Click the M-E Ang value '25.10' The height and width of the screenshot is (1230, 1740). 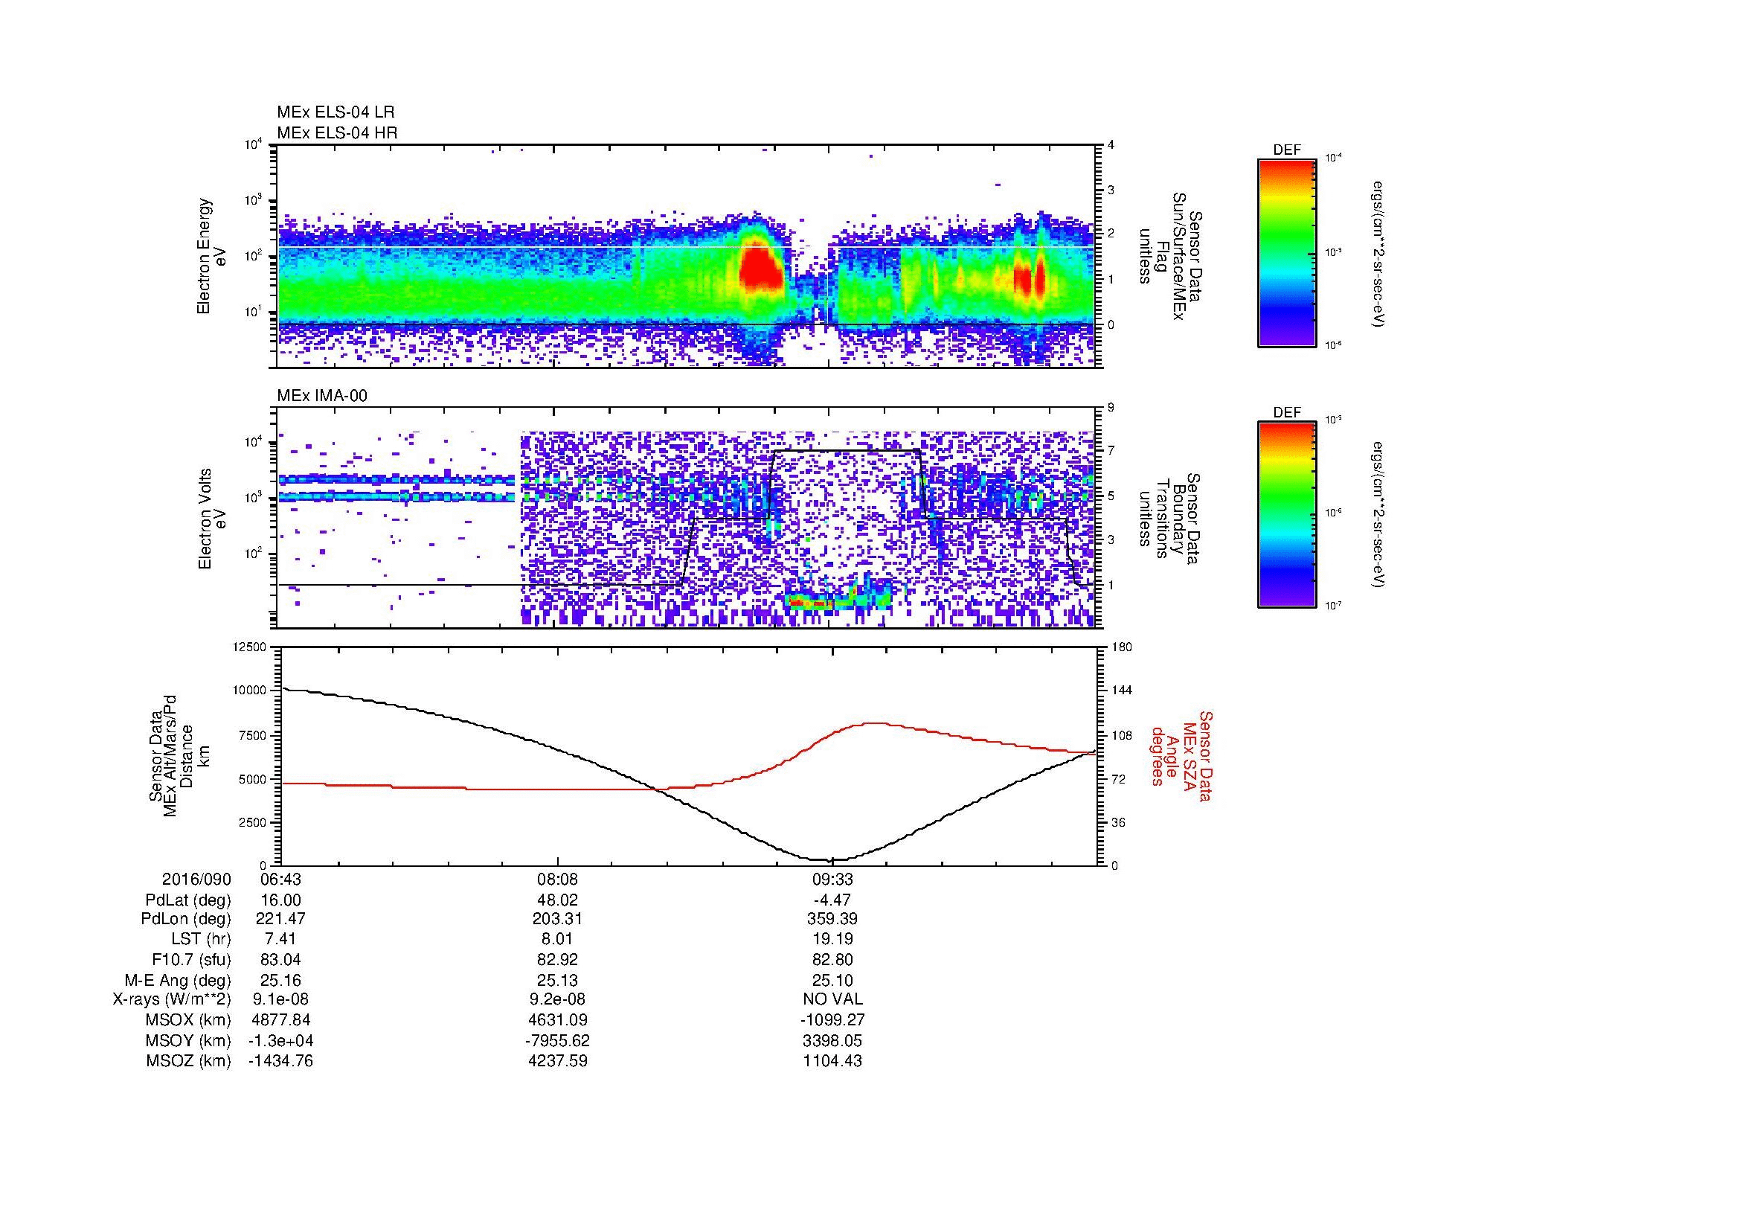point(832,980)
